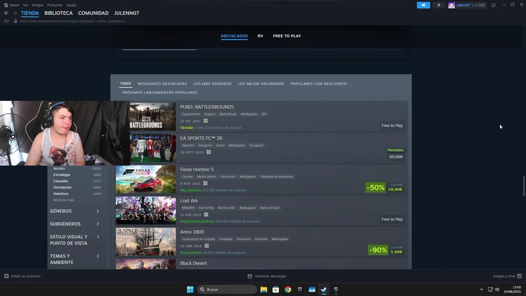
Task: Open the Photos app in taskbar
Action: [x=312, y=289]
